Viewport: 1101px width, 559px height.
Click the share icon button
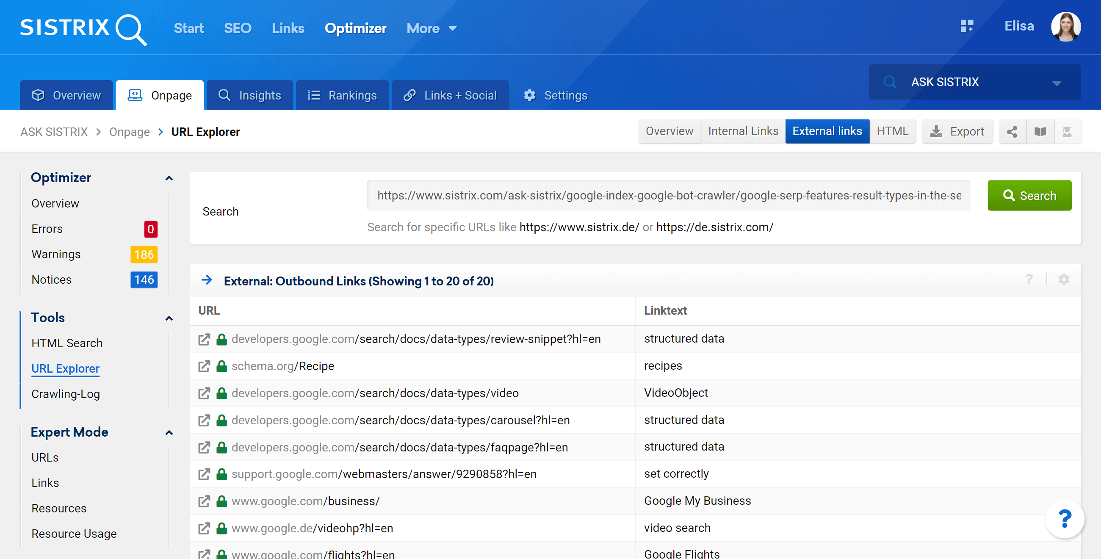coord(1012,132)
